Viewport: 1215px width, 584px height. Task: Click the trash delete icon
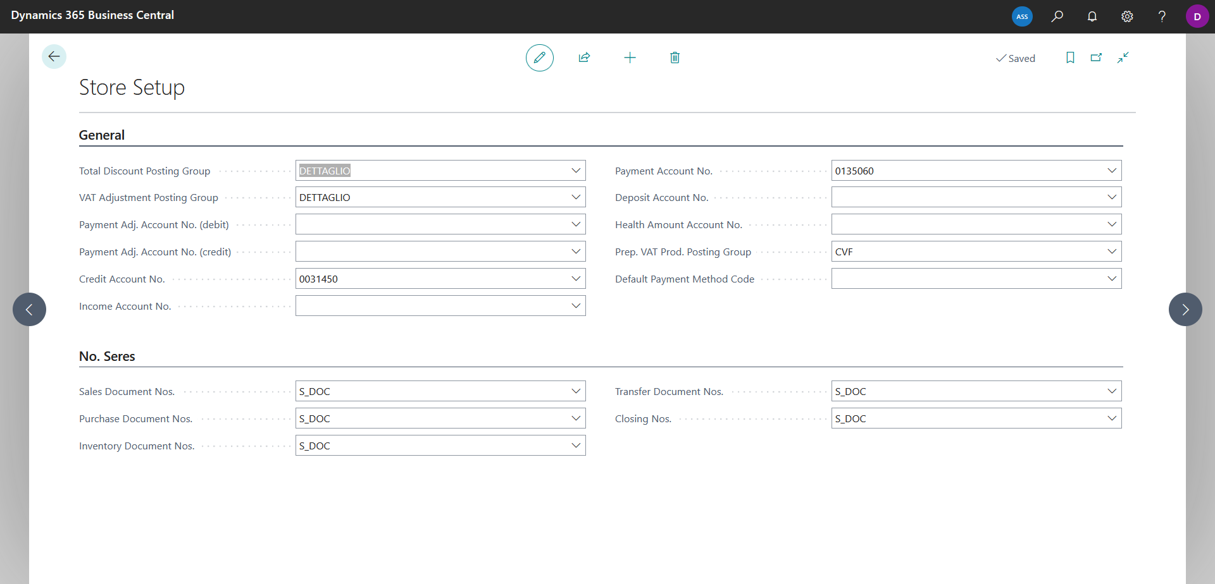coord(675,58)
